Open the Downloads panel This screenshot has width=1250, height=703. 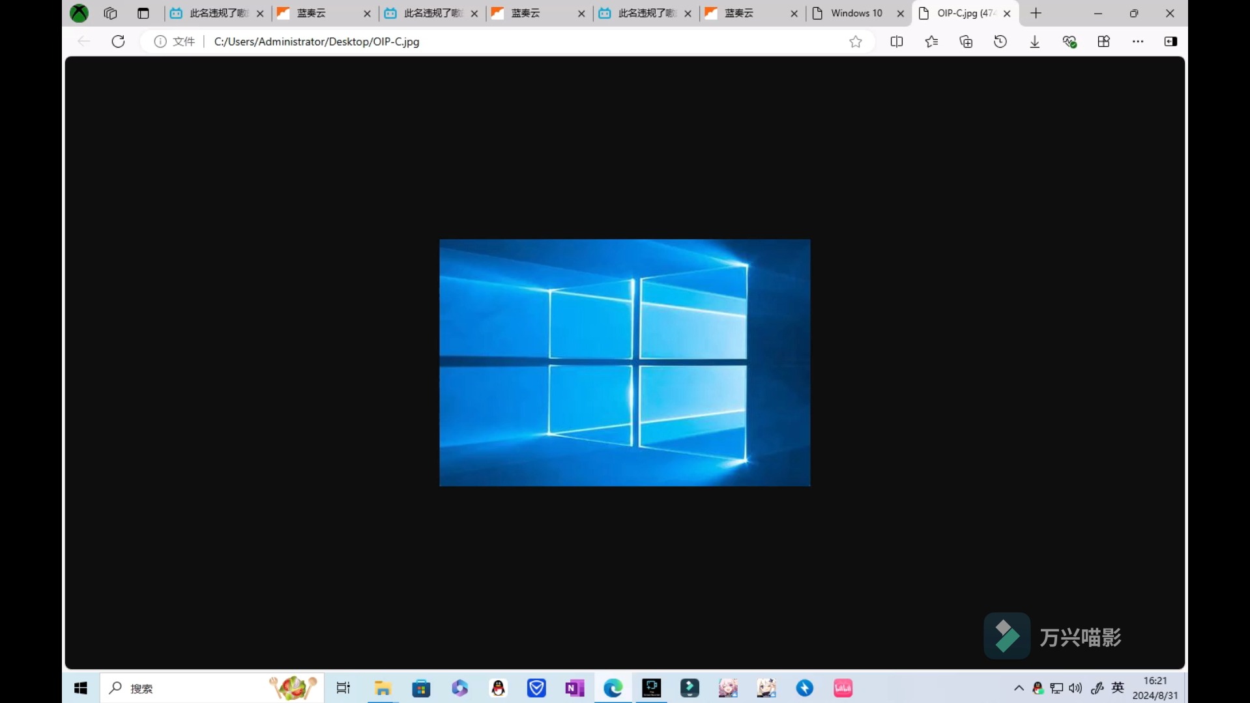(1034, 42)
